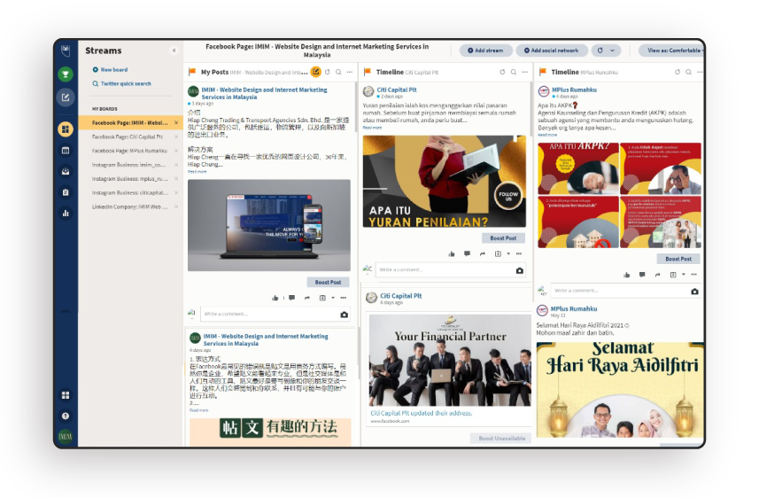The height and width of the screenshot is (498, 759).
Task: Click the top toolbar refresh button
Action: point(600,51)
